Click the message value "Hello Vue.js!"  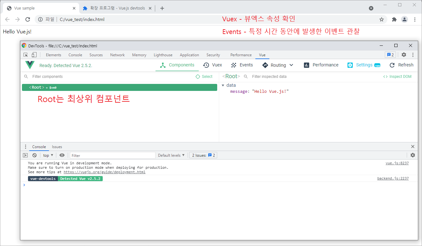pos(270,92)
